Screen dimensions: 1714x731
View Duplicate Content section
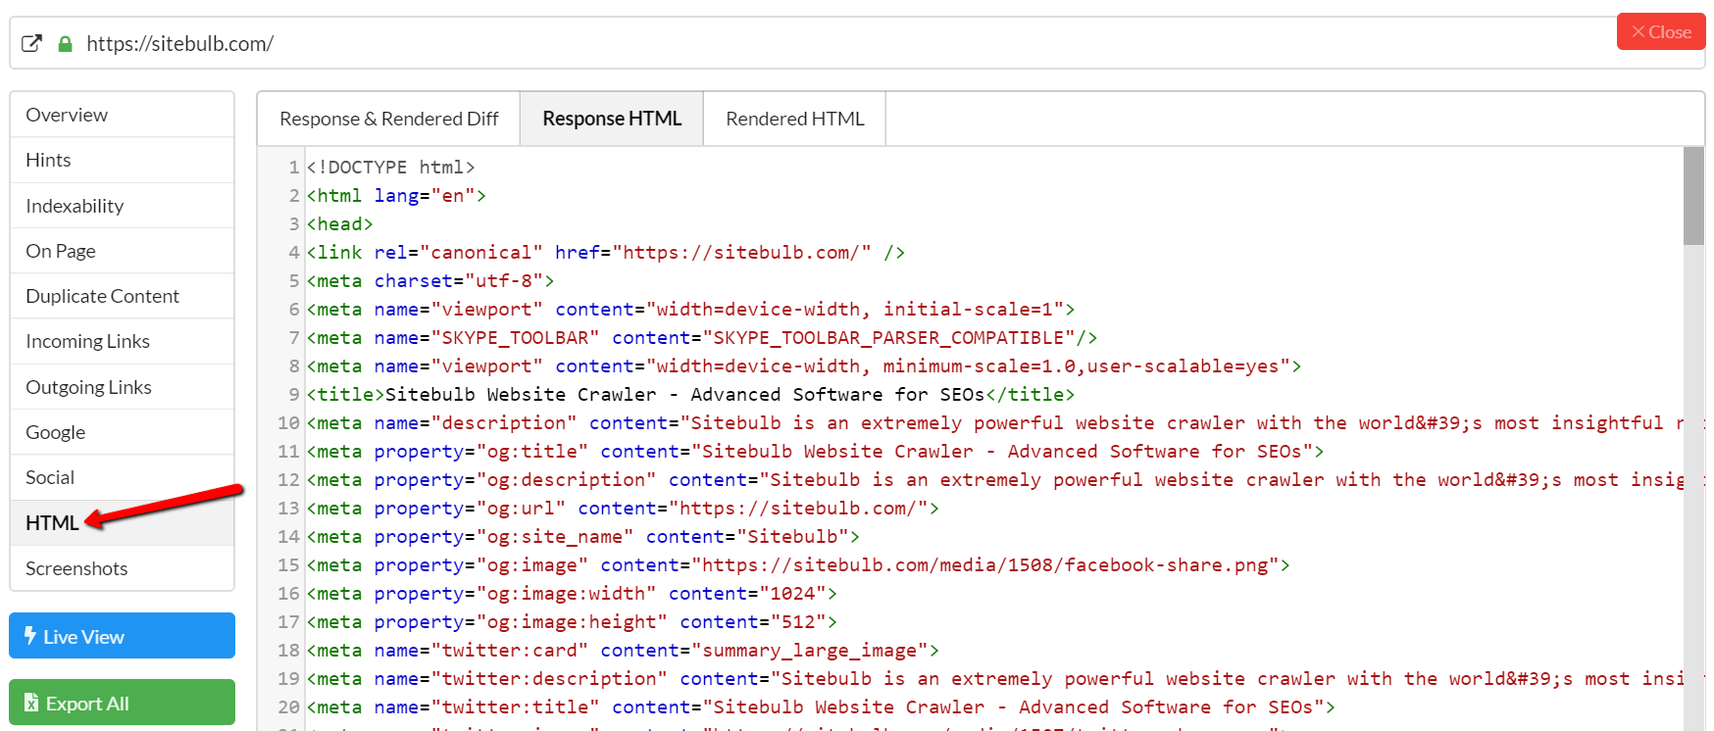pyautogui.click(x=102, y=296)
